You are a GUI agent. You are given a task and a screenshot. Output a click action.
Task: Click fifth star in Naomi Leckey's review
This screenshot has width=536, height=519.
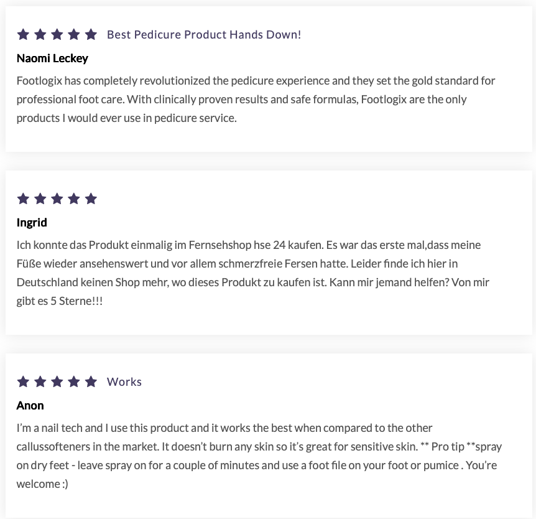[x=91, y=35]
